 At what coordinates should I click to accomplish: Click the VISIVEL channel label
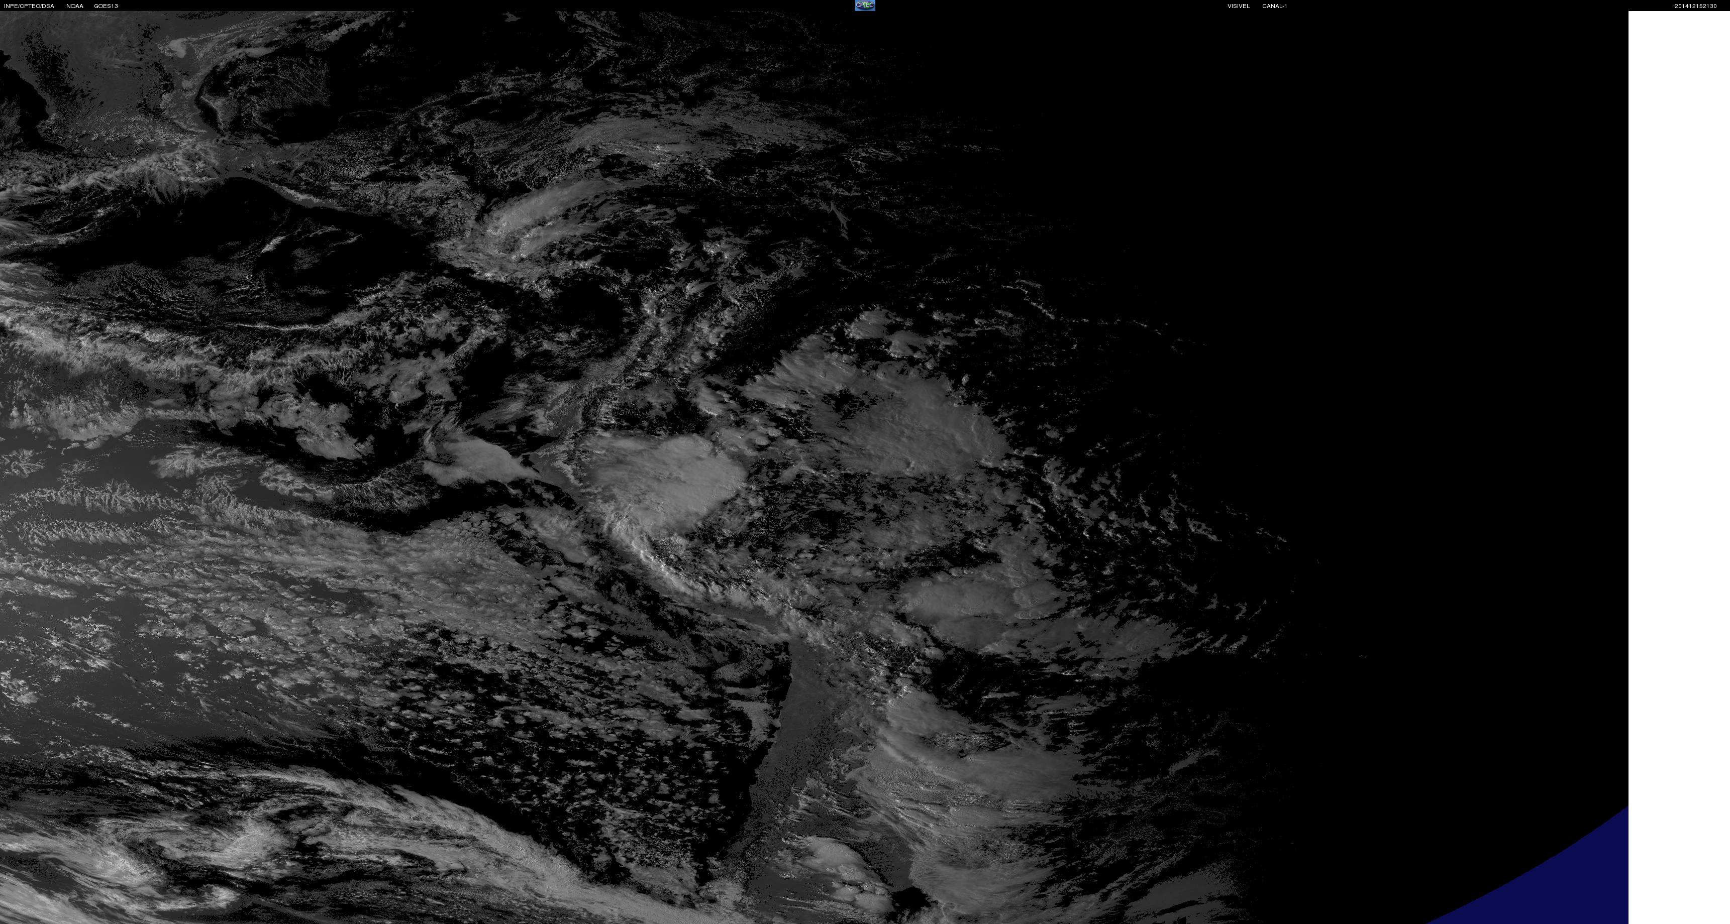1239,6
